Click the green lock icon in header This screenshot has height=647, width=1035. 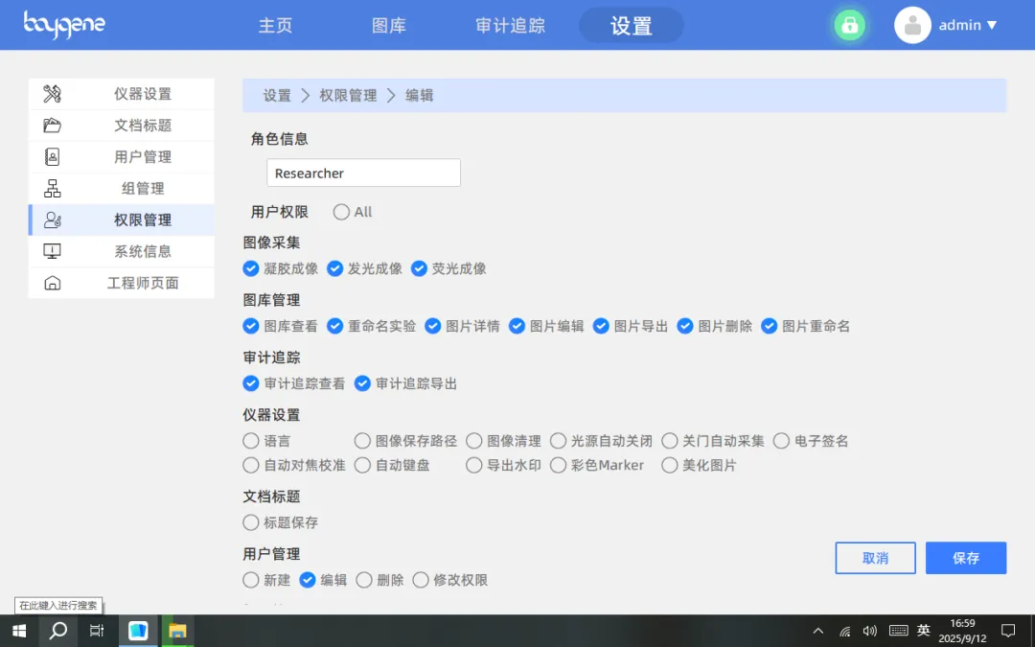849,25
